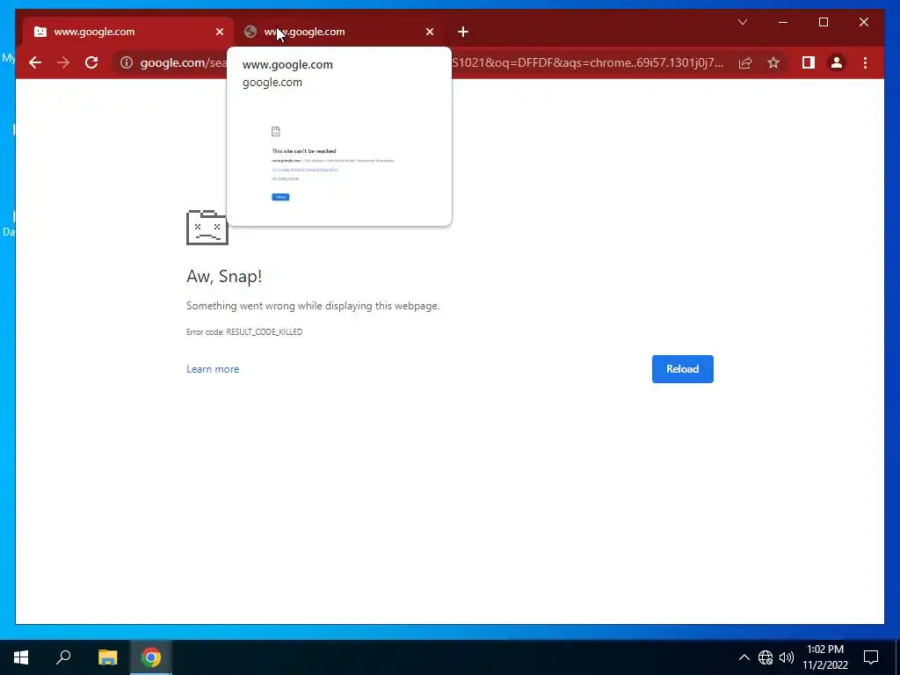Open the Chrome profile avatar menu
The height and width of the screenshot is (675, 900).
(x=837, y=62)
